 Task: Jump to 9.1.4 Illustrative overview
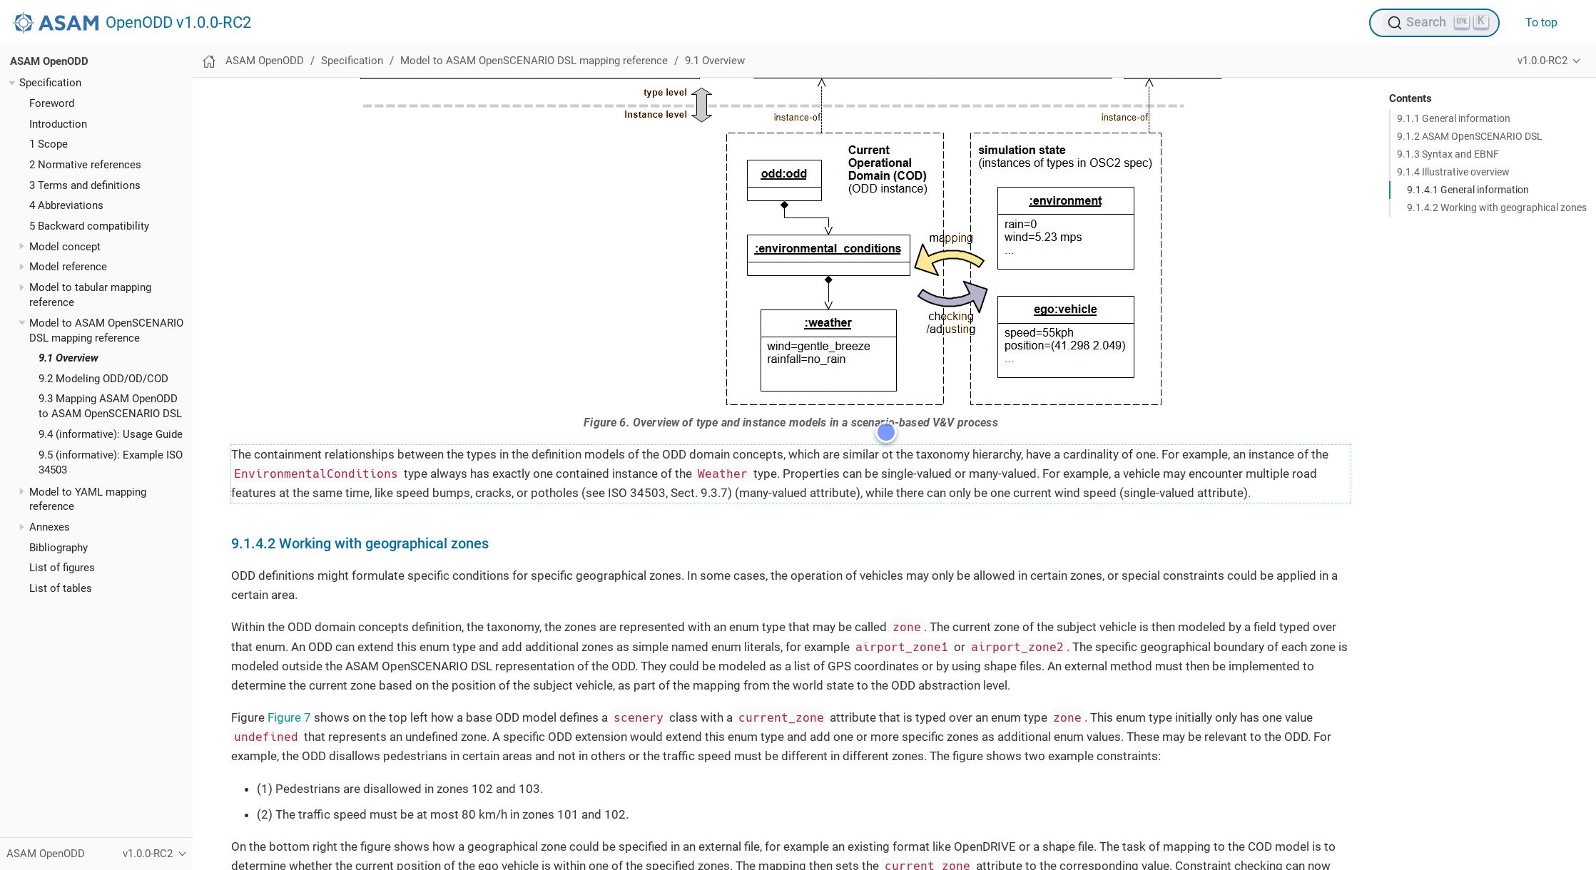[1453, 172]
